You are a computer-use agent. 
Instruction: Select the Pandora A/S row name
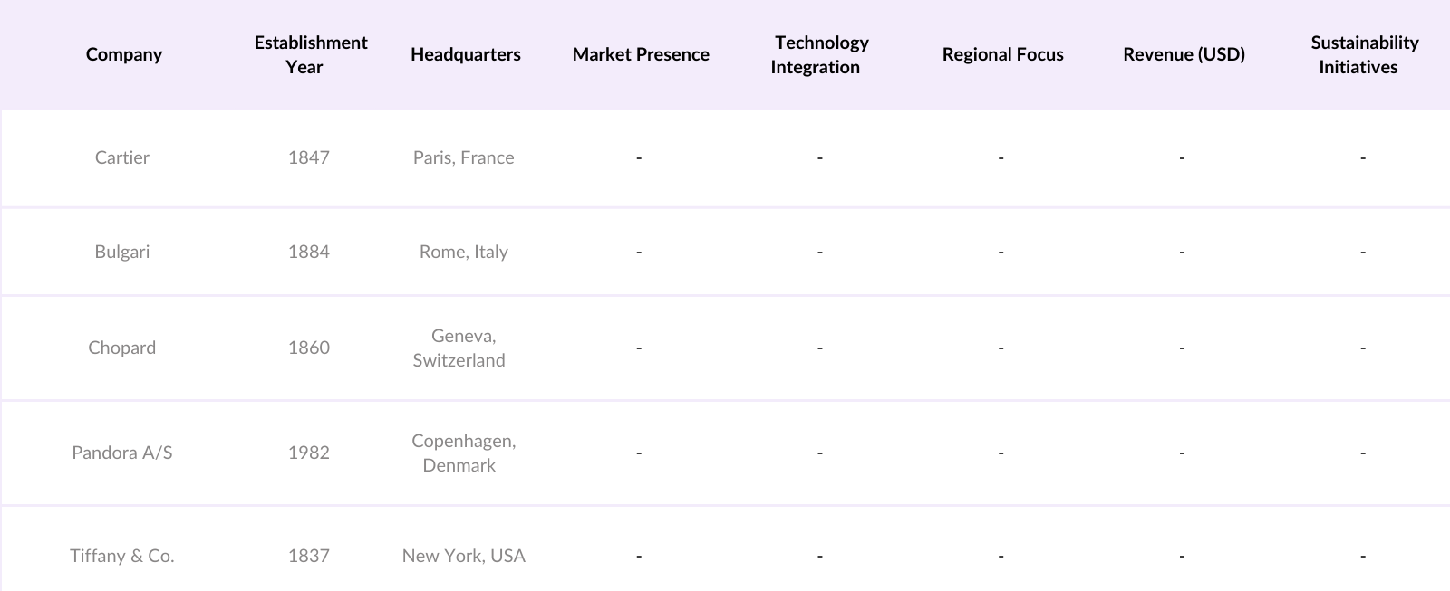[122, 453]
